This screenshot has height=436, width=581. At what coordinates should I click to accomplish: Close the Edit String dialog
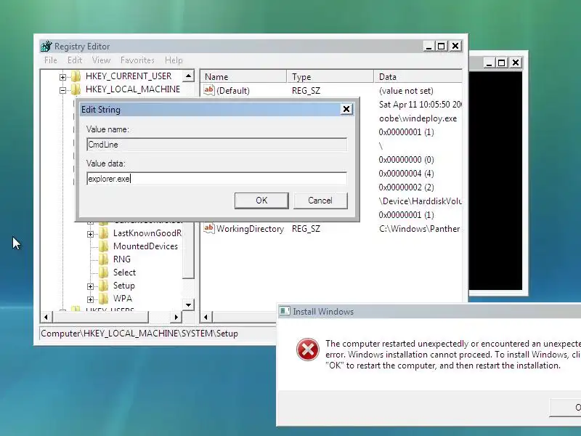[x=346, y=109]
